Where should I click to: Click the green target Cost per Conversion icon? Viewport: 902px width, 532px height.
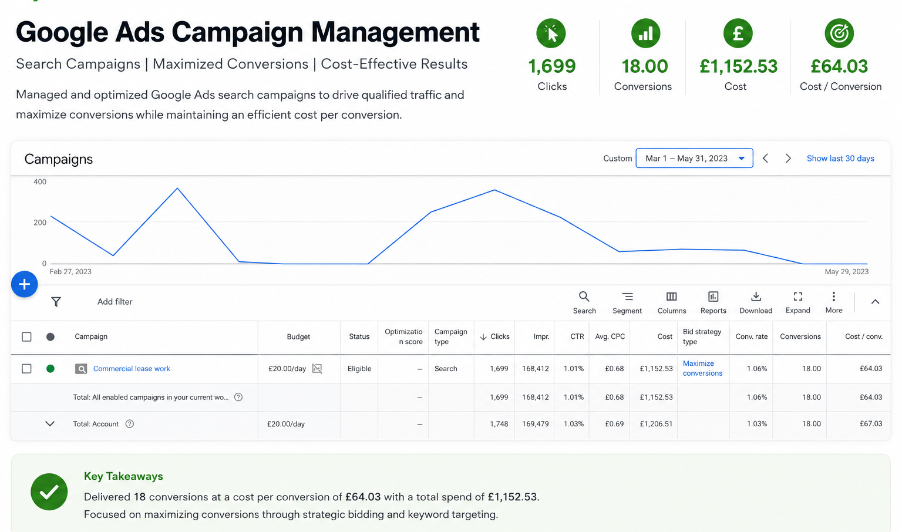coord(839,33)
